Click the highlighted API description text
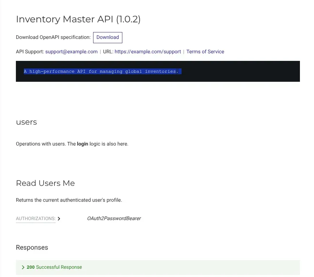 101,71
